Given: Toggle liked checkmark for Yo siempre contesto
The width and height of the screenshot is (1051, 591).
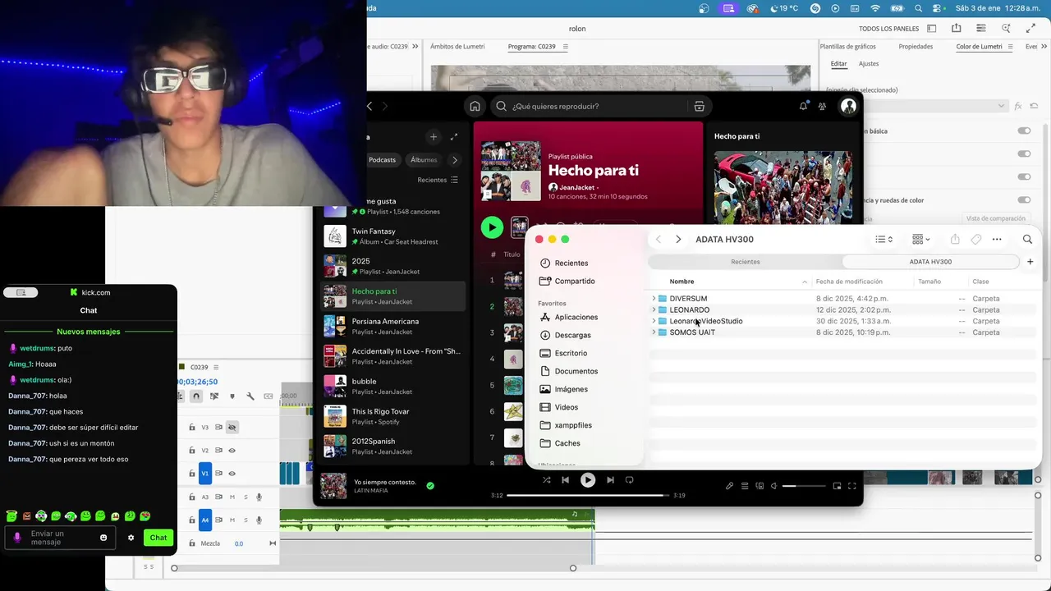Looking at the screenshot, I should coord(430,486).
